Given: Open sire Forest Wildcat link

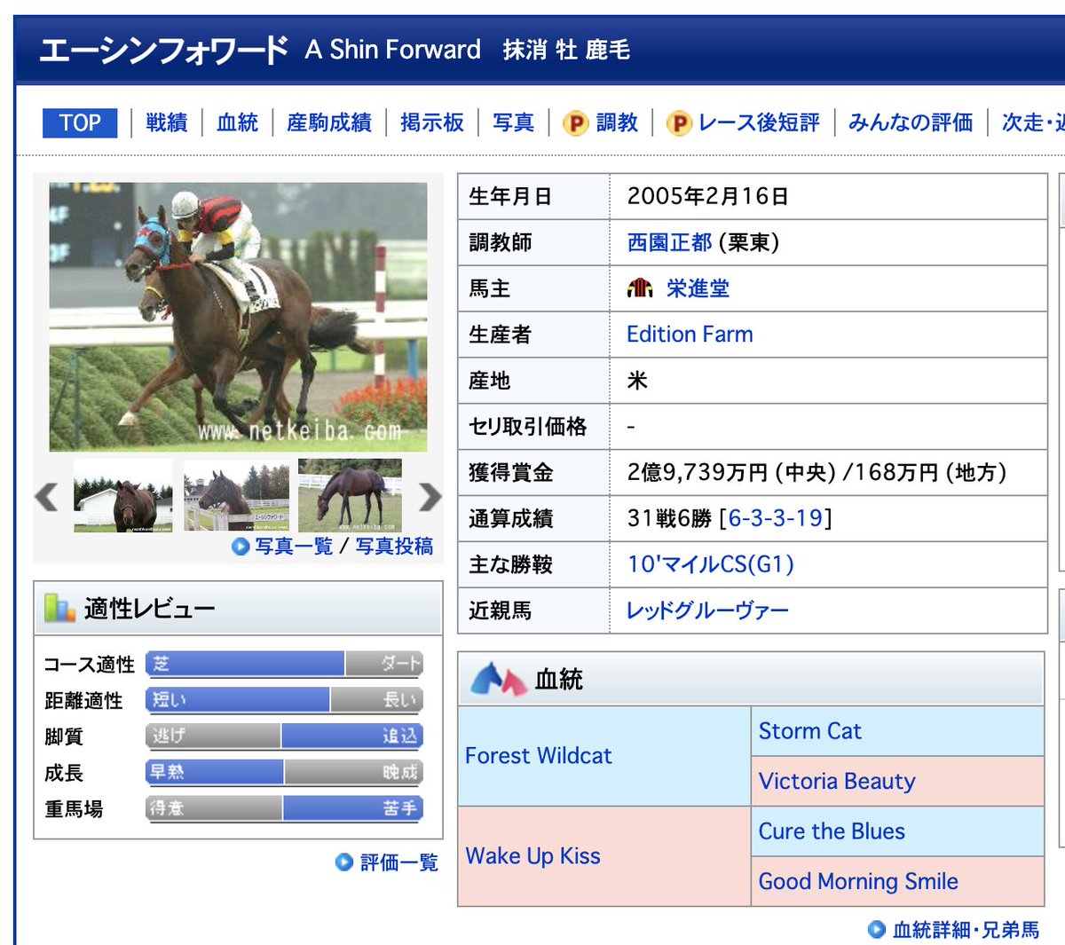Looking at the screenshot, I should [x=539, y=756].
